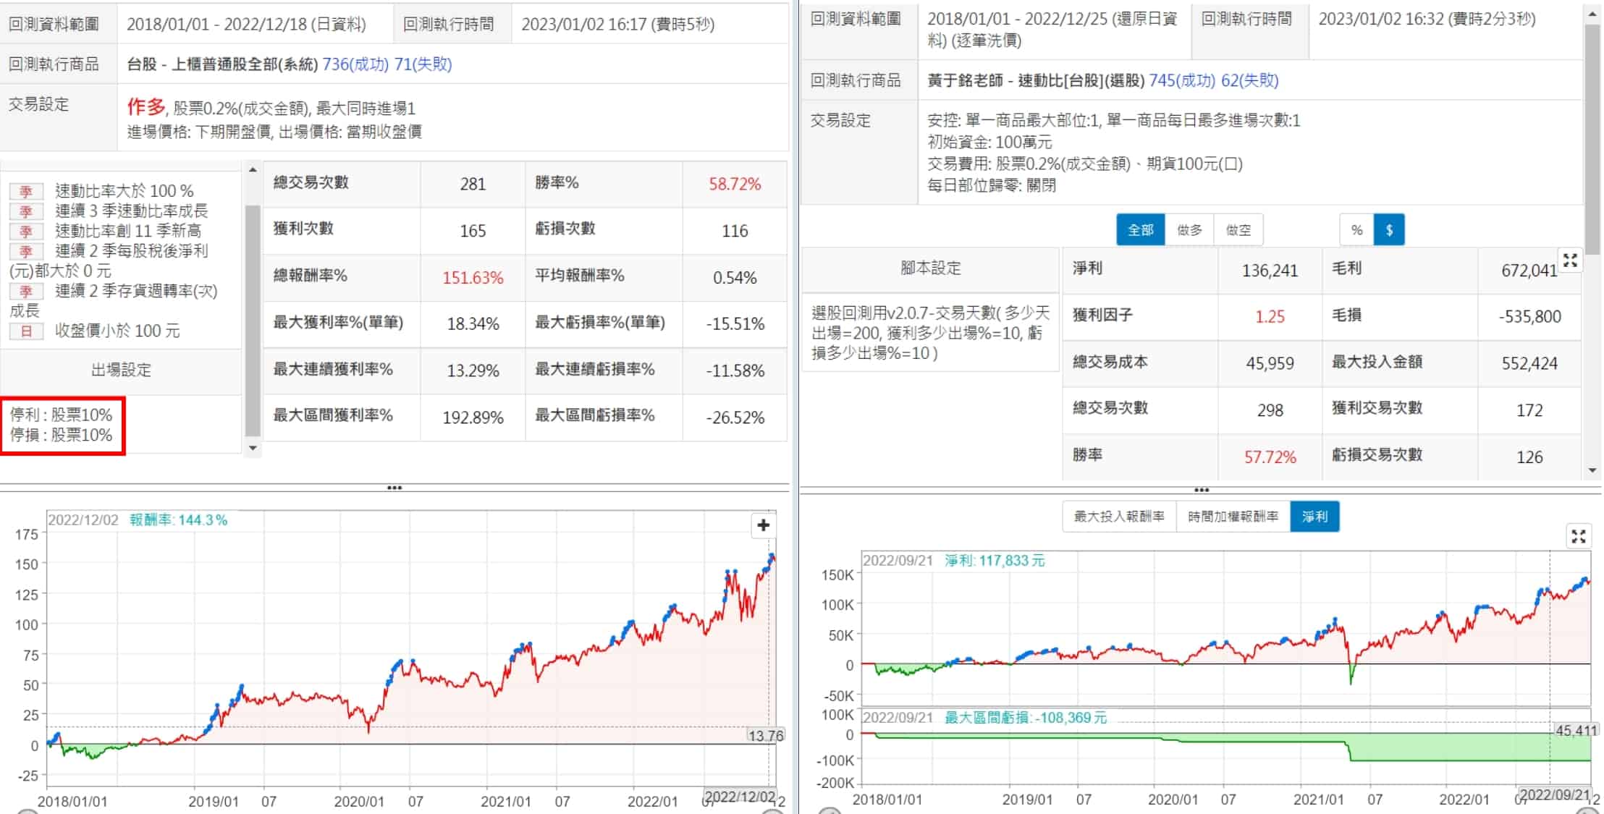Click the 季 badge beside 速動比率創 11 季新高
The width and height of the screenshot is (1604, 814).
click(x=26, y=232)
